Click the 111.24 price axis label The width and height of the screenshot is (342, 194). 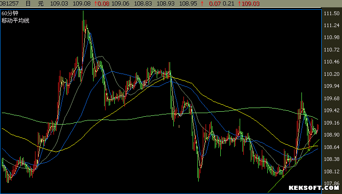pos(331,25)
